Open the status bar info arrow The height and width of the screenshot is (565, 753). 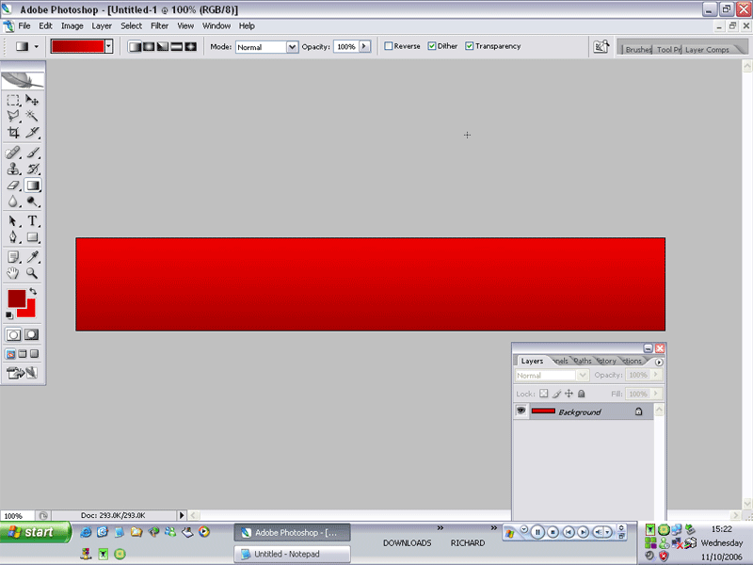click(x=182, y=515)
